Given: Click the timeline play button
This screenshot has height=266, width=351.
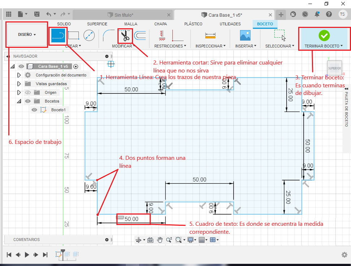Looking at the screenshot, I should point(27,254).
